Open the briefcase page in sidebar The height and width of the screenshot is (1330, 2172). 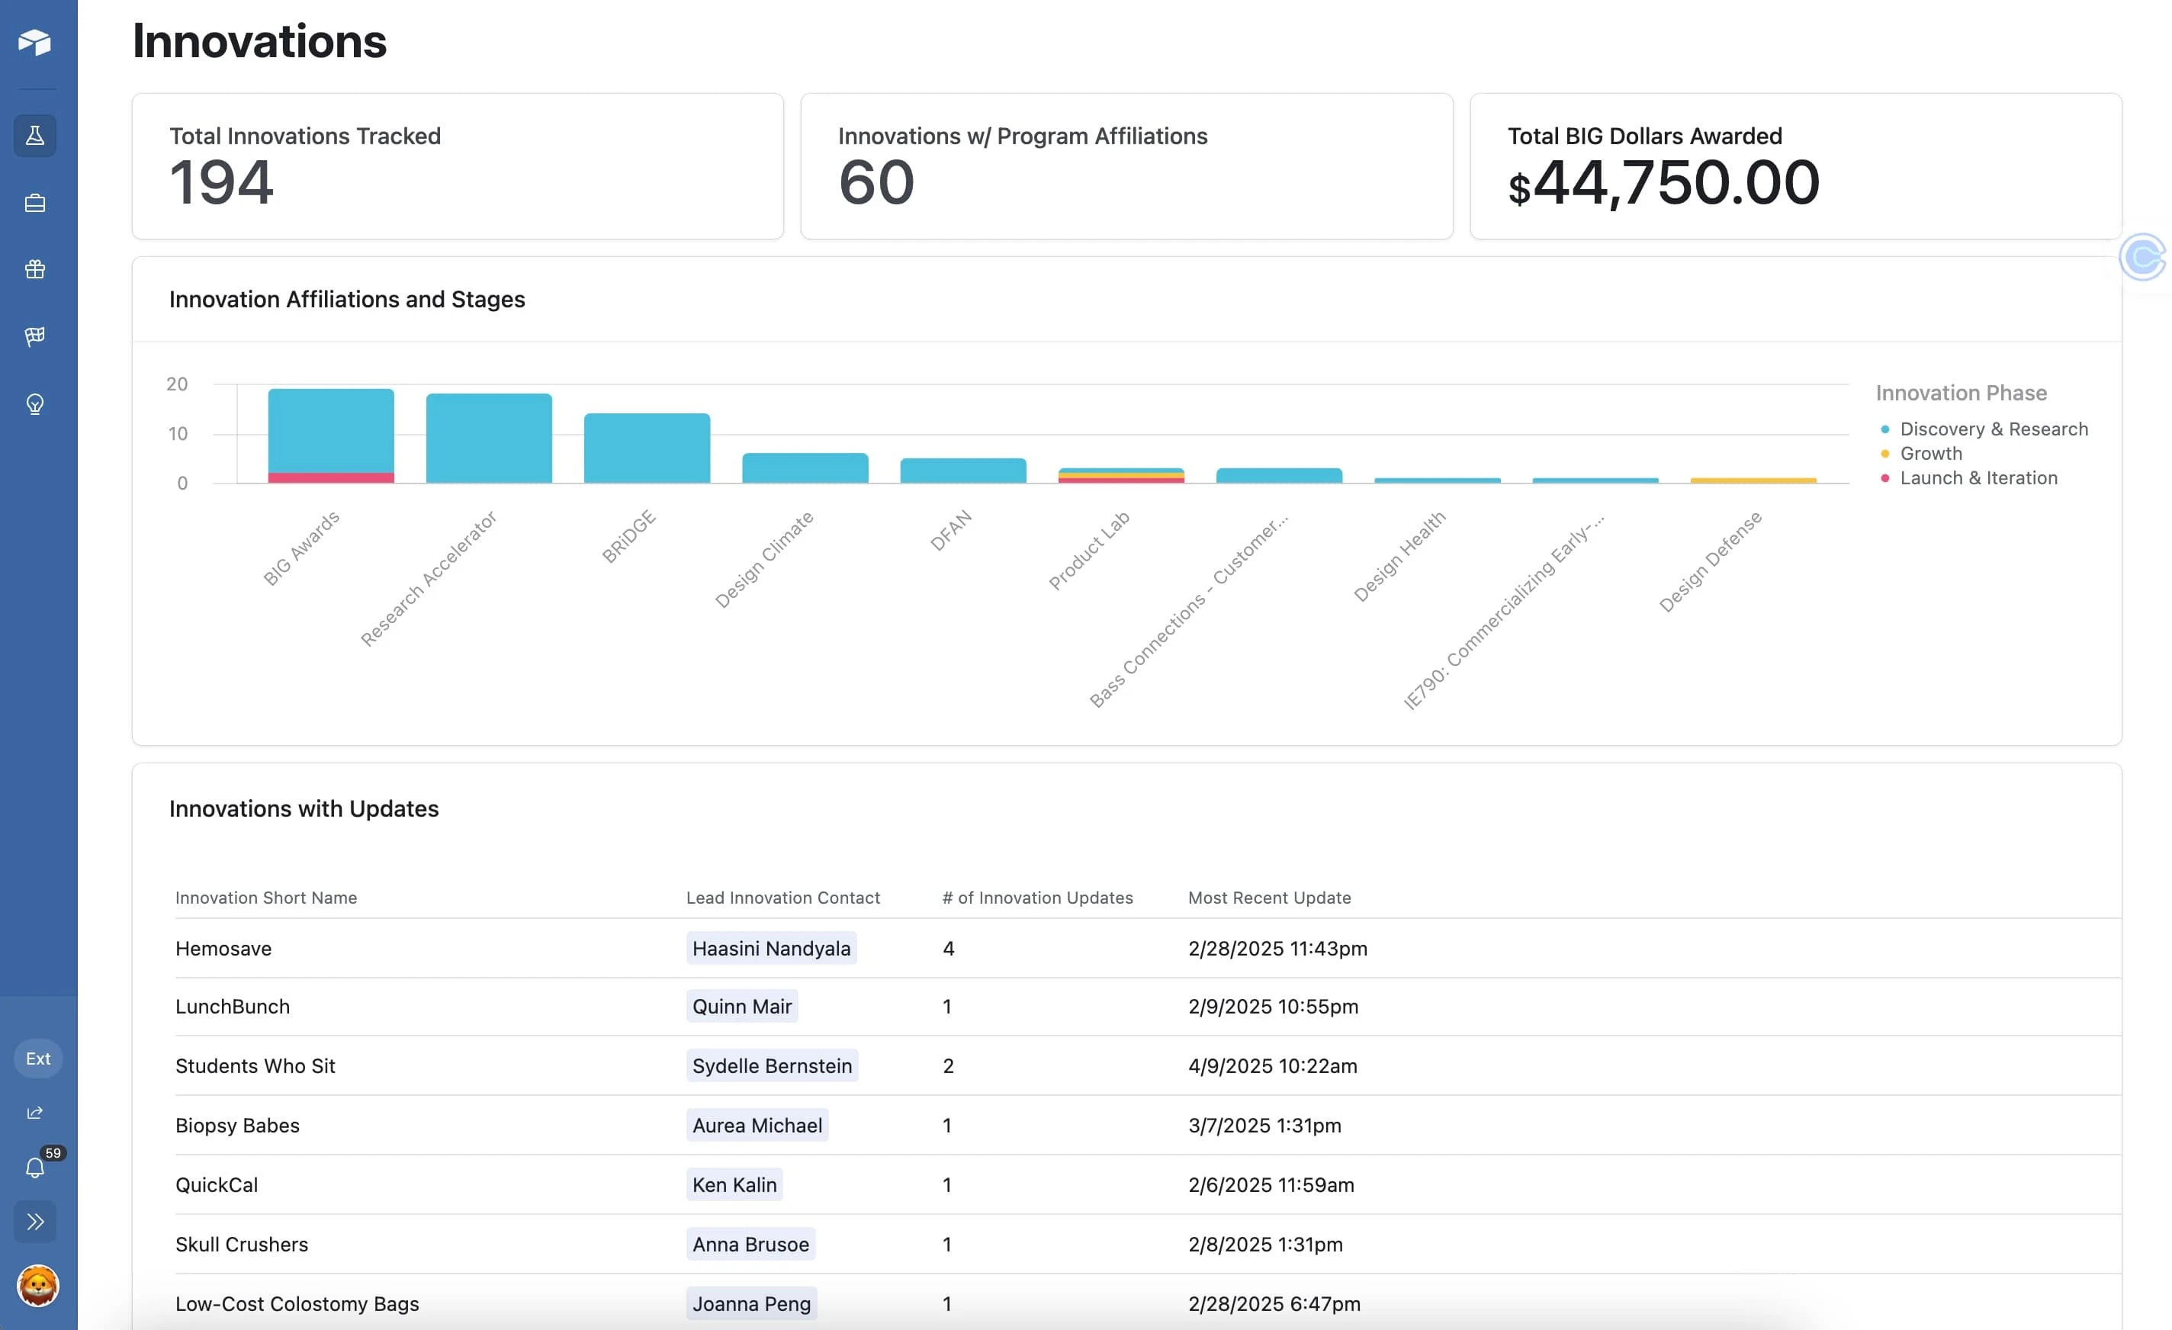point(35,204)
